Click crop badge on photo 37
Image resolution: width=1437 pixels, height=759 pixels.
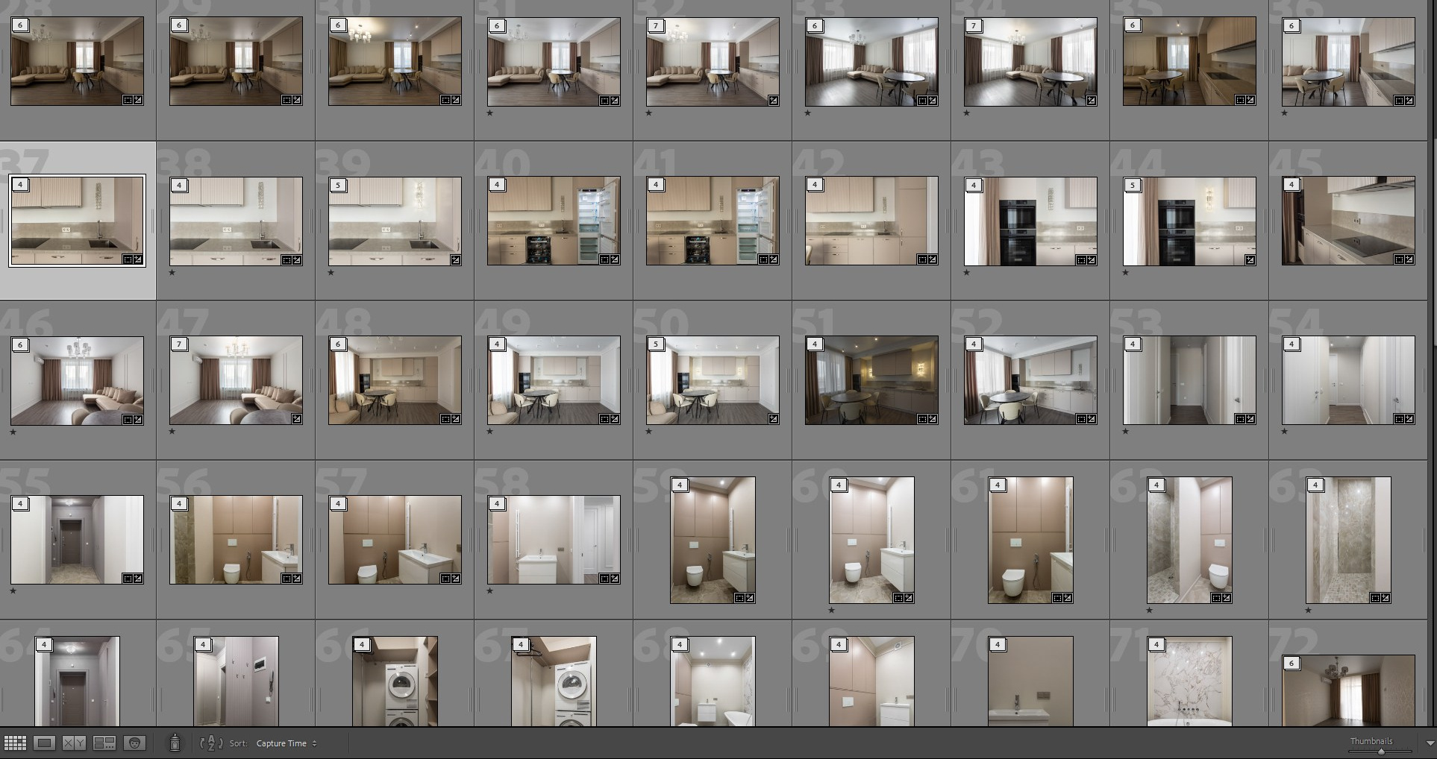tap(128, 259)
